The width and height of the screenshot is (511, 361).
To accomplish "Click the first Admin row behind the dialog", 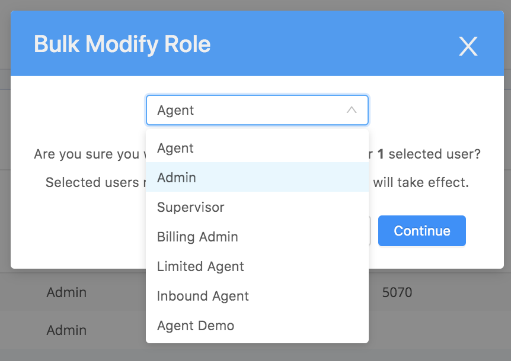I will (66, 292).
